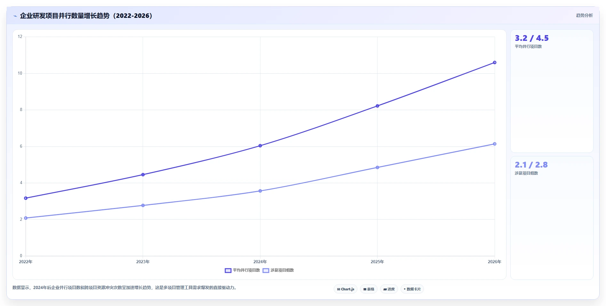Click the 趋势分析 label in header

[584, 15]
